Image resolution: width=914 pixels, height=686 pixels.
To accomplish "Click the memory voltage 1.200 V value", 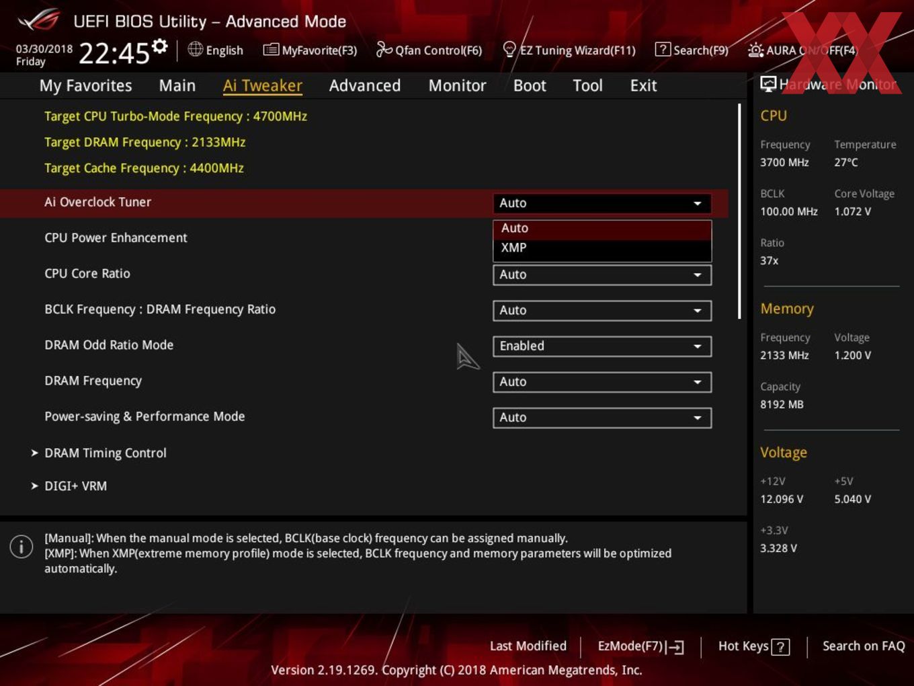I will coord(853,355).
